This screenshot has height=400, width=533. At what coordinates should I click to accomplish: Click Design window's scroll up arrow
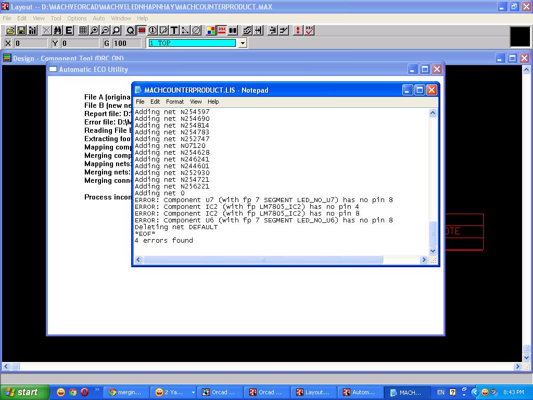(x=526, y=69)
